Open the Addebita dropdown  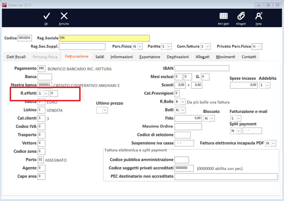(268, 85)
